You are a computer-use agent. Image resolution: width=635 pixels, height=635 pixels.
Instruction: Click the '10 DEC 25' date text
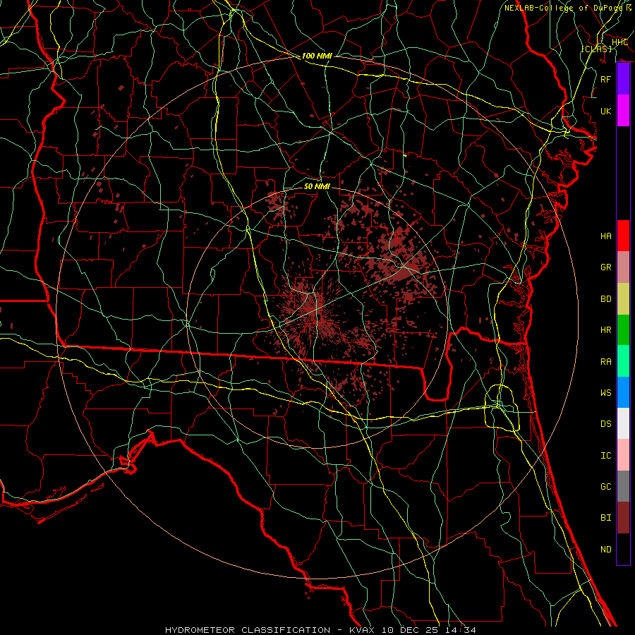409,630
